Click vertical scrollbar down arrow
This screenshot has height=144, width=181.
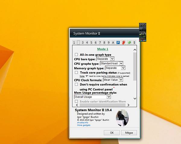click(x=135, y=99)
